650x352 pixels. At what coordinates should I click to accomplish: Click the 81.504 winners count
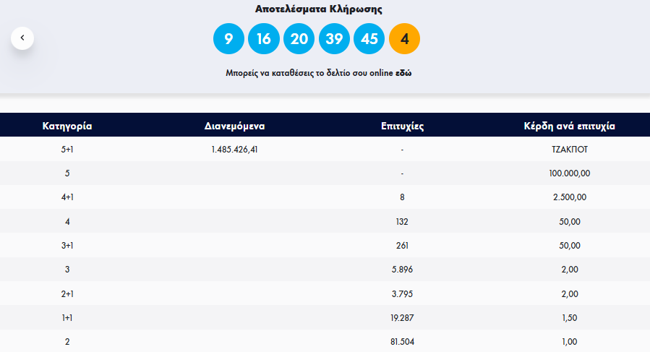[x=402, y=341]
